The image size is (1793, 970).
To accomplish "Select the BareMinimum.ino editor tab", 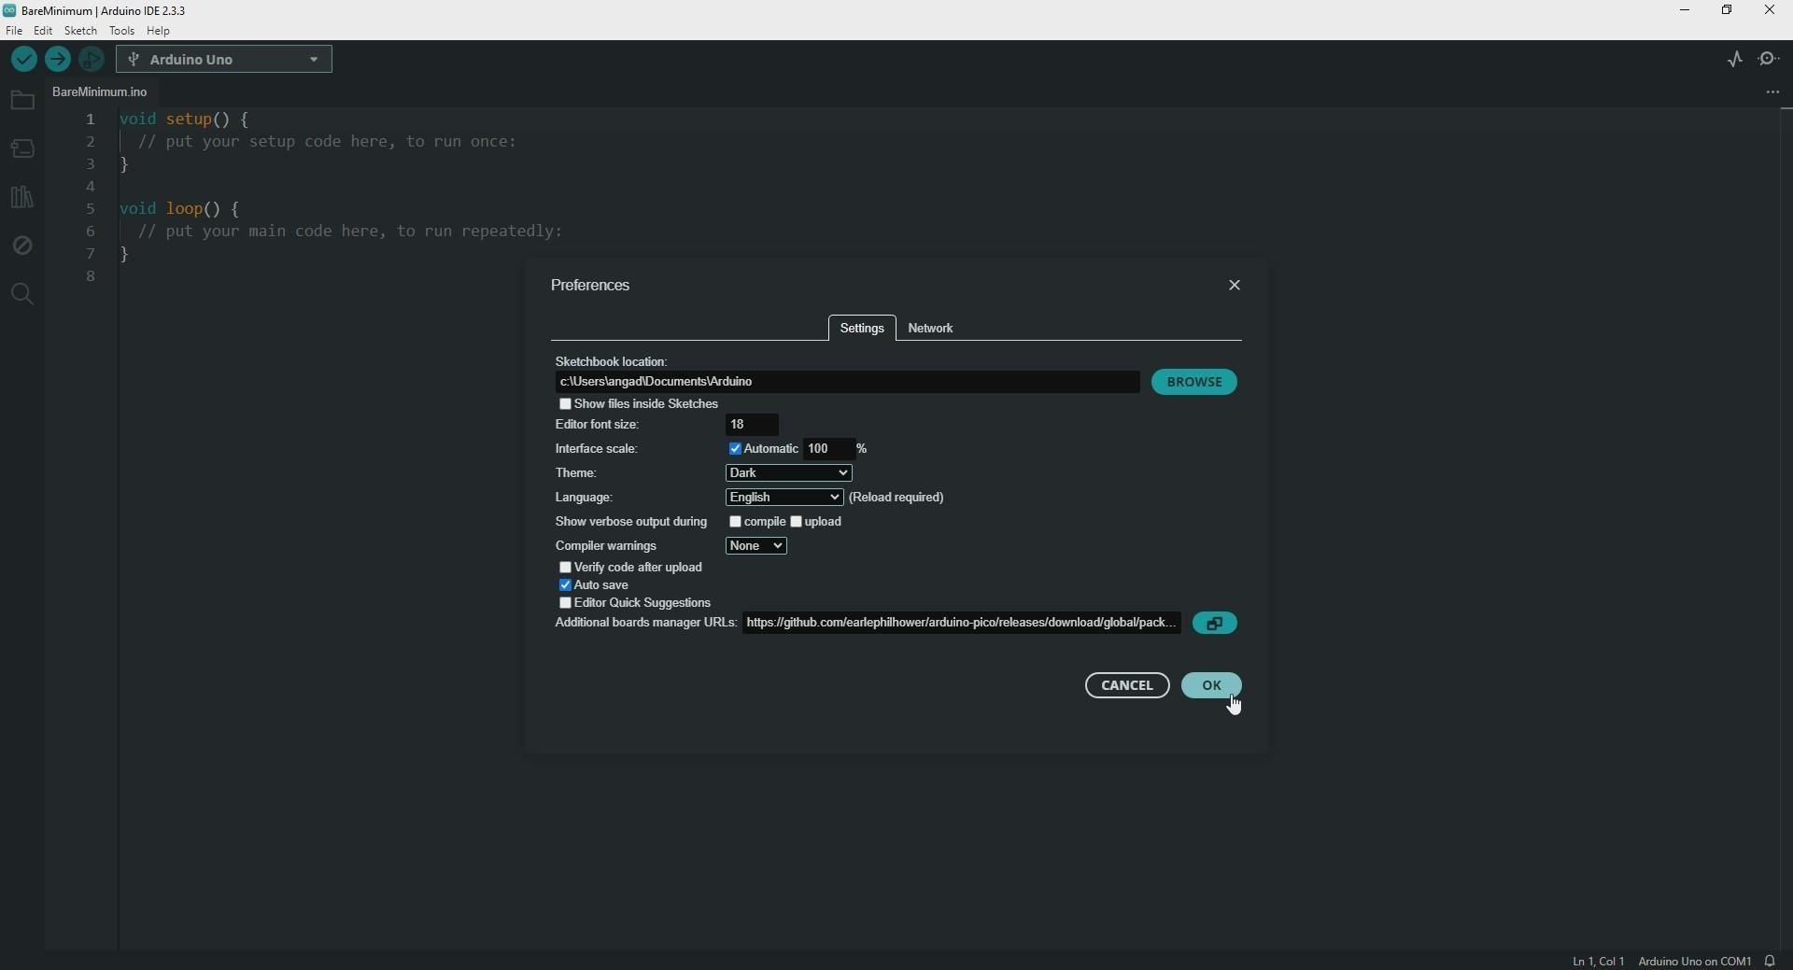I will [100, 92].
